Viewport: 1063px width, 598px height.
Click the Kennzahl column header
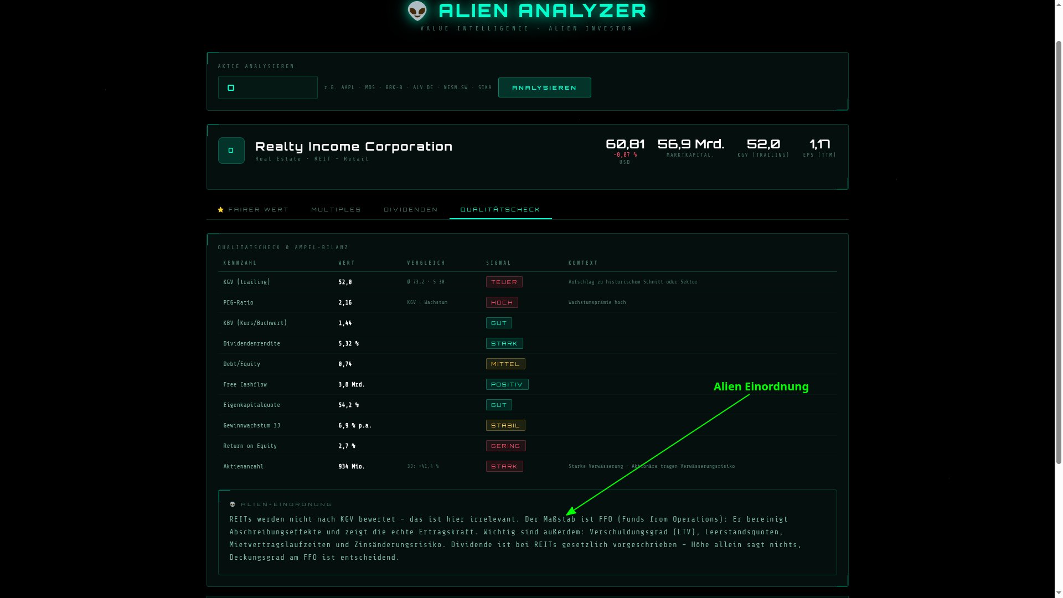pyautogui.click(x=240, y=263)
